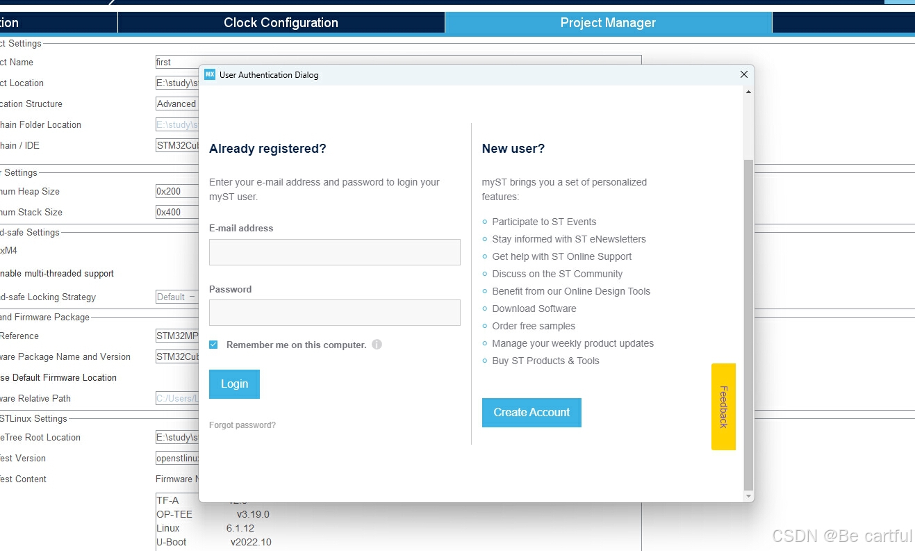The height and width of the screenshot is (551, 915).
Task: Focus the E-mail address field
Action: [335, 252]
